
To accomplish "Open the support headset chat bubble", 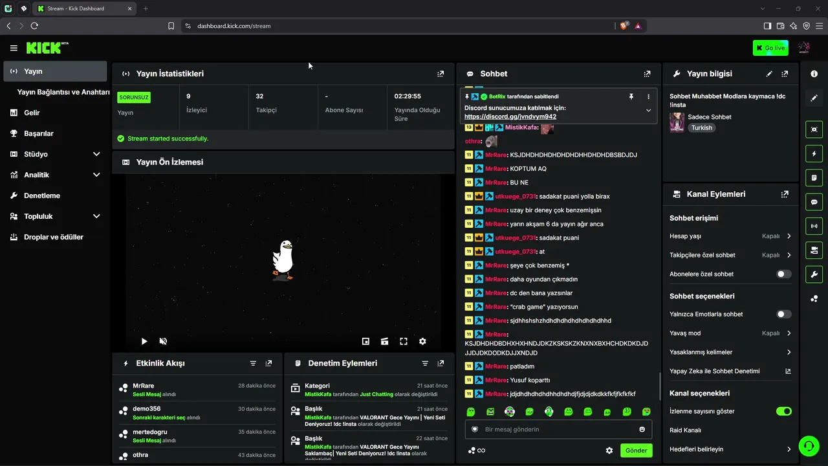I will point(808,445).
